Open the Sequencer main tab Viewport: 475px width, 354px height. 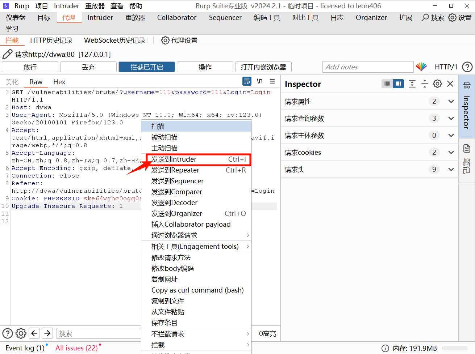click(x=225, y=17)
